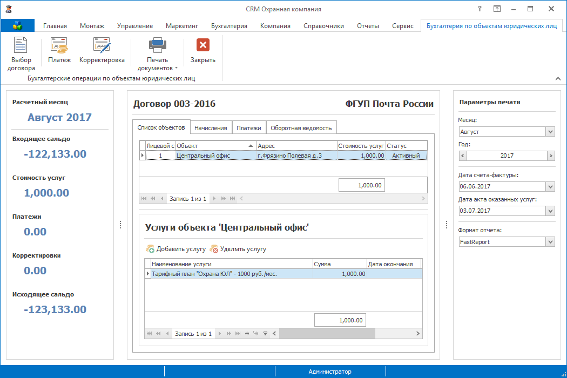Viewport: 567px width, 378px height.
Task: Click the Статус column header
Action: (407, 146)
